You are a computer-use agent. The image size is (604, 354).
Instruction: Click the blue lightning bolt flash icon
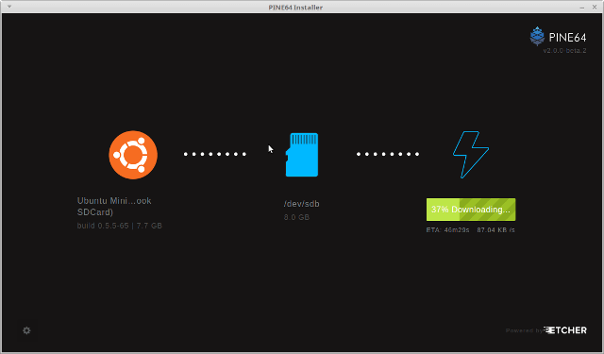pyautogui.click(x=471, y=155)
